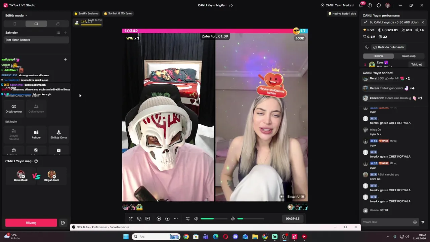Open the Editör modu dropdown
Viewport: 430px width, 242px height.
(x=16, y=15)
